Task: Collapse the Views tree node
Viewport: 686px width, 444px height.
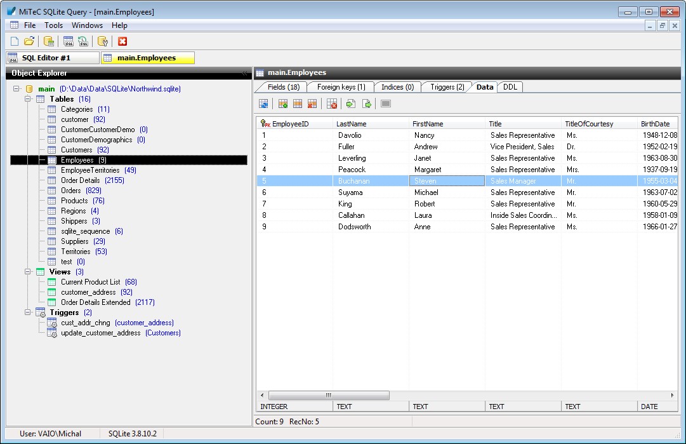Action: [x=28, y=272]
